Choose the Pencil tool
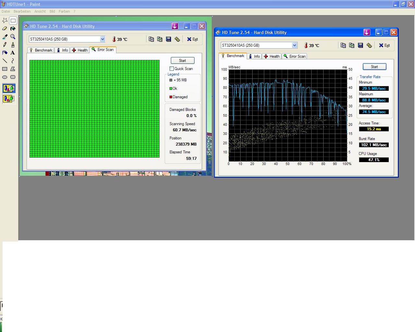 pos(5,45)
